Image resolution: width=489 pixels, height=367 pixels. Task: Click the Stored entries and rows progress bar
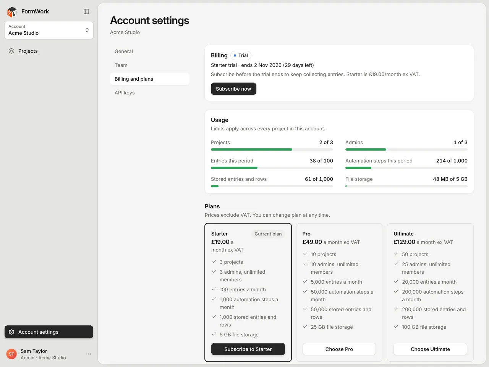(272, 186)
